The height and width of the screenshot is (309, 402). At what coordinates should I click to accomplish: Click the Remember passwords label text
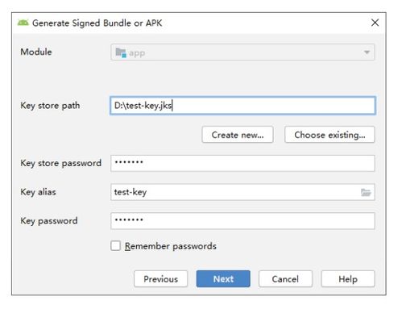pos(171,246)
